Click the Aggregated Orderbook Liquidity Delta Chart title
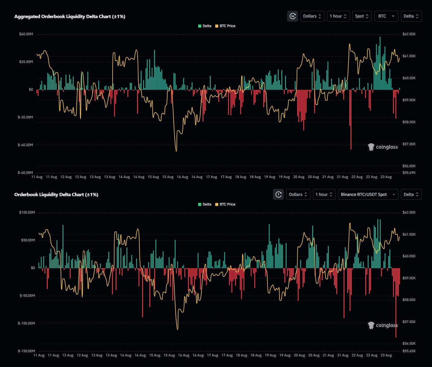This screenshot has width=432, height=367. click(x=70, y=17)
